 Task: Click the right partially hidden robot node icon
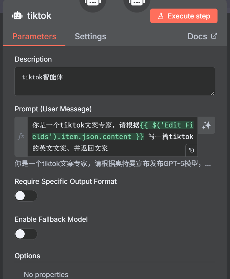point(137,3)
